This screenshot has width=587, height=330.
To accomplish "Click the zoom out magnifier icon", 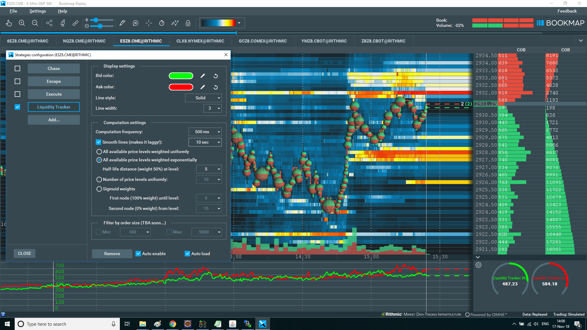I will (35, 23).
